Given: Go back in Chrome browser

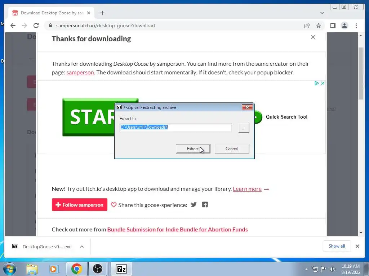Looking at the screenshot, I should coord(13,26).
